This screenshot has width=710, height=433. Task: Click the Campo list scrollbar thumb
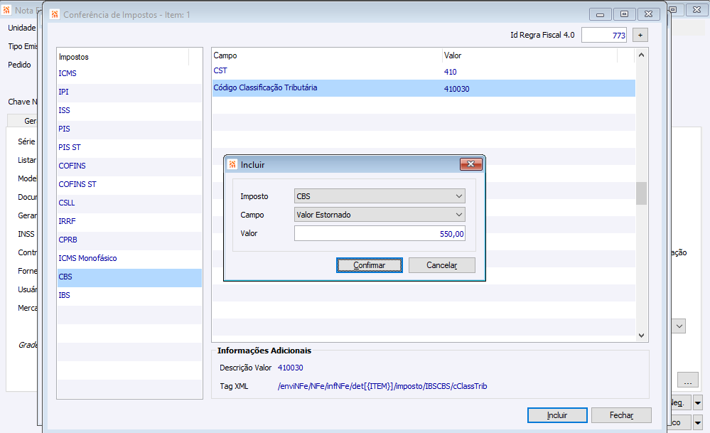641,193
